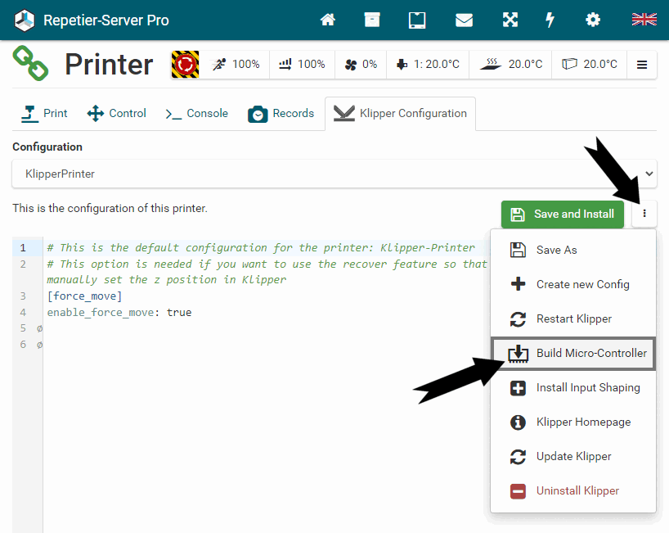Image resolution: width=669 pixels, height=533 pixels.
Task: Open the archive box icon
Action: [372, 20]
